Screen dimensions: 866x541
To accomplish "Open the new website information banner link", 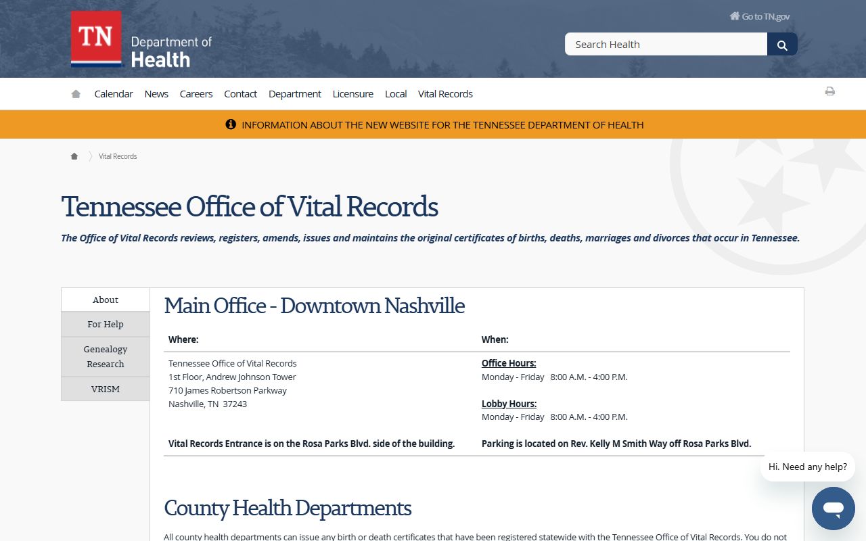I will [x=442, y=125].
